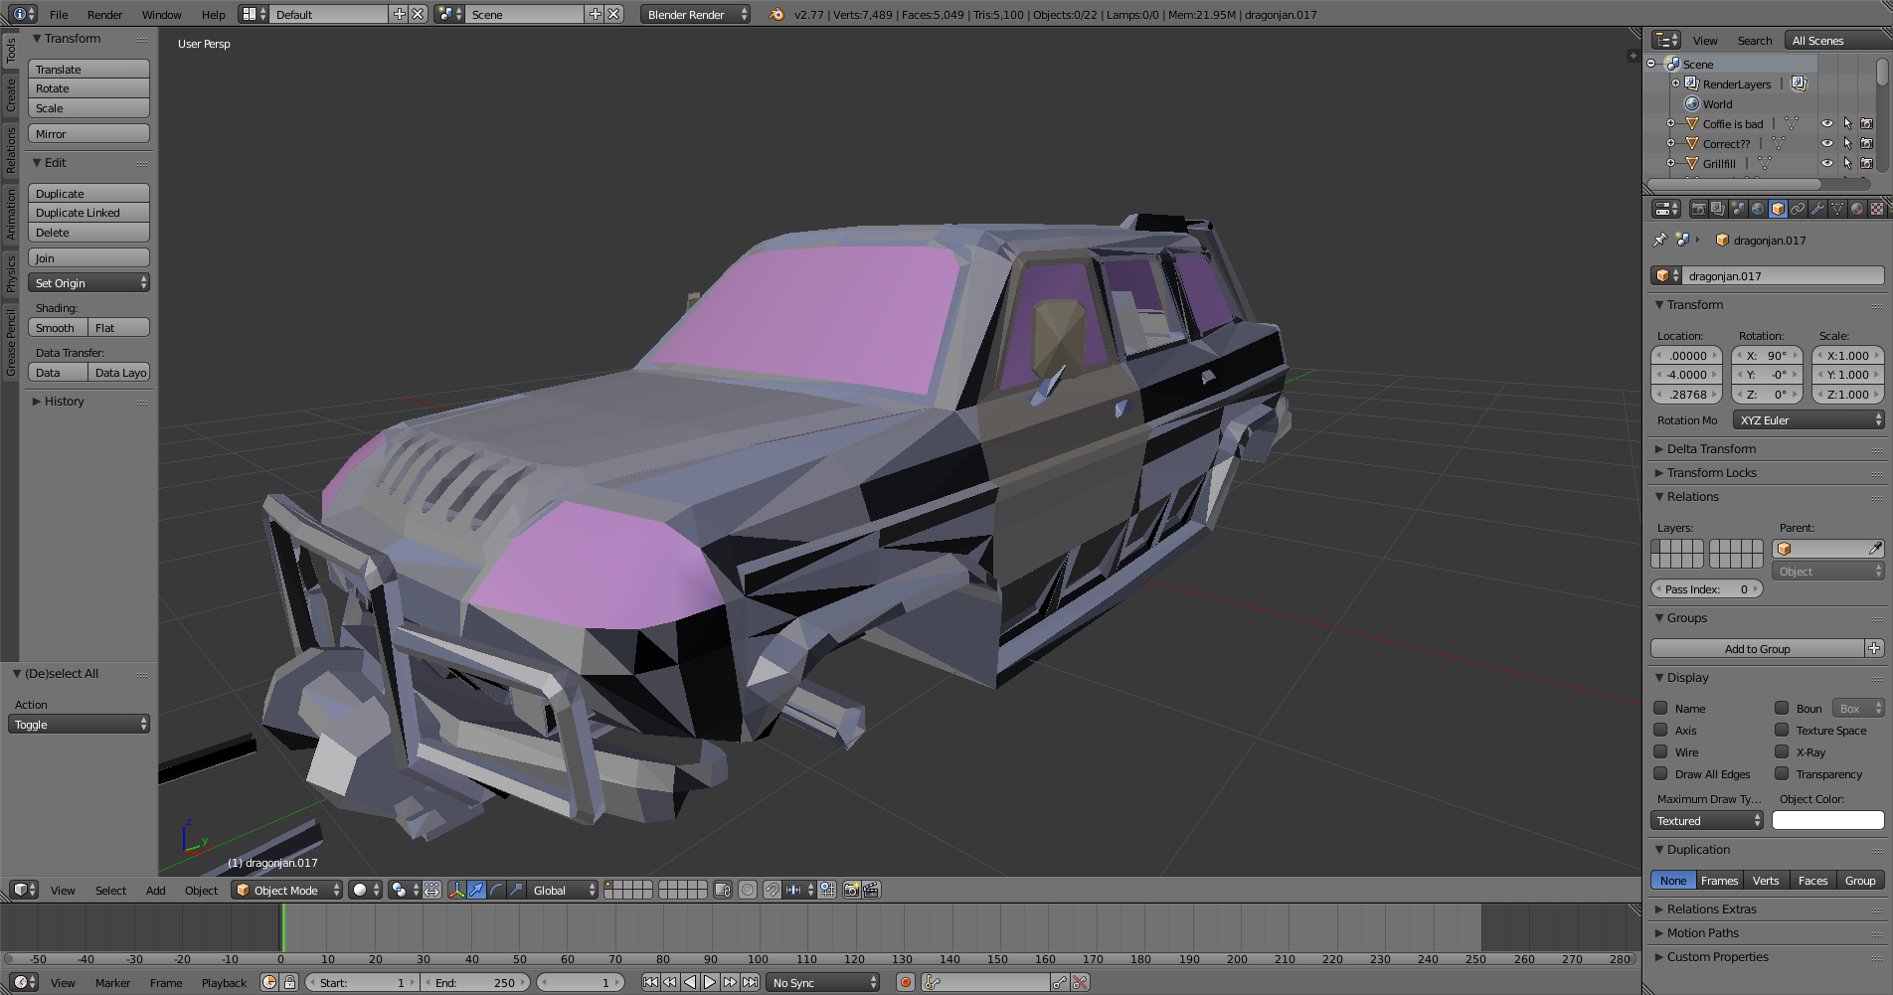Click the OpenGL render image camera icon
Viewport: 1893px width, 995px height.
click(x=851, y=890)
